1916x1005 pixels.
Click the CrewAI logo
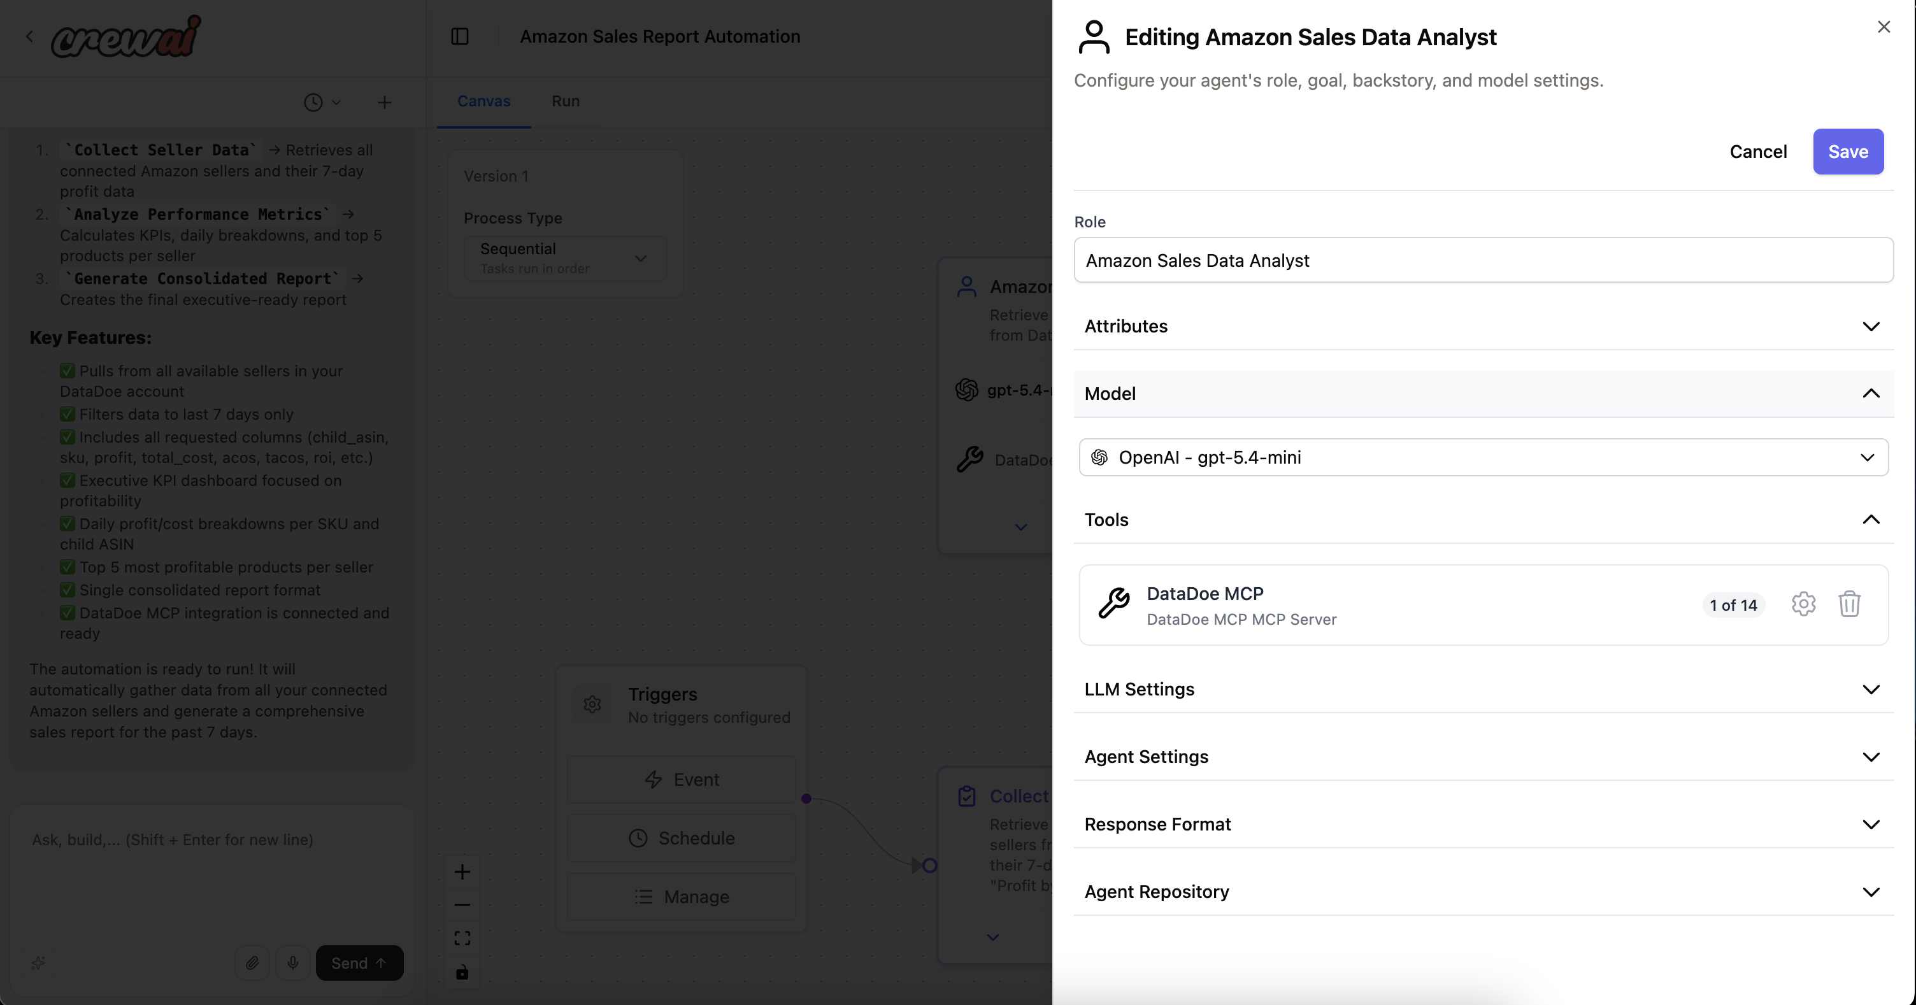[x=125, y=36]
